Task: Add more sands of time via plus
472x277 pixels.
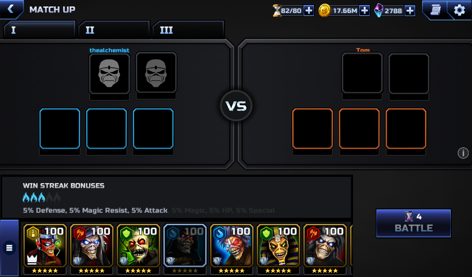Action: point(308,11)
